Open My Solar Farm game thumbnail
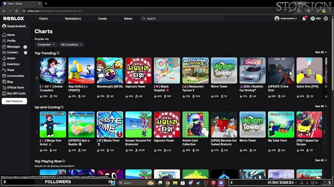The width and height of the screenshot is (334, 187). tap(281, 125)
